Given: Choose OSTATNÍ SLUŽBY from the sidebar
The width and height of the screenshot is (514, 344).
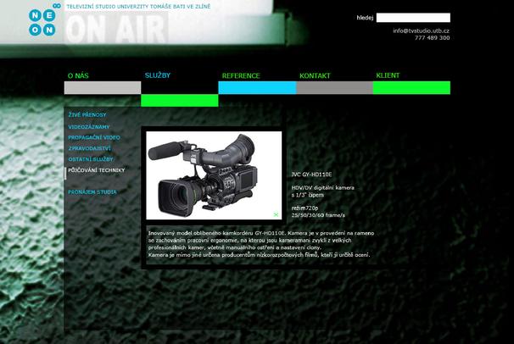Looking at the screenshot, I should click(x=91, y=159).
